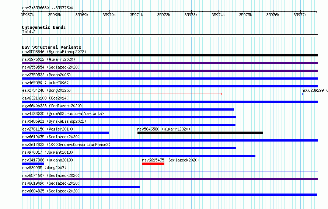
Task: Click the Cytogenetic Bands track title
Action: pos(44,27)
